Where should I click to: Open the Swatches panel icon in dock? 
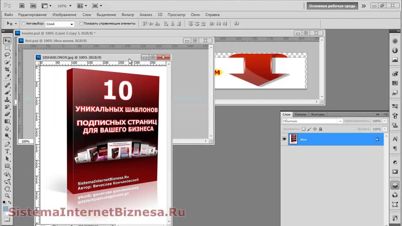395,83
